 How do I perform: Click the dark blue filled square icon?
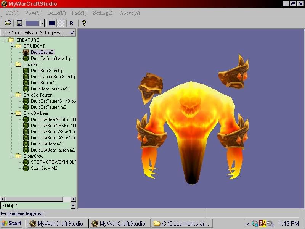[52, 23]
